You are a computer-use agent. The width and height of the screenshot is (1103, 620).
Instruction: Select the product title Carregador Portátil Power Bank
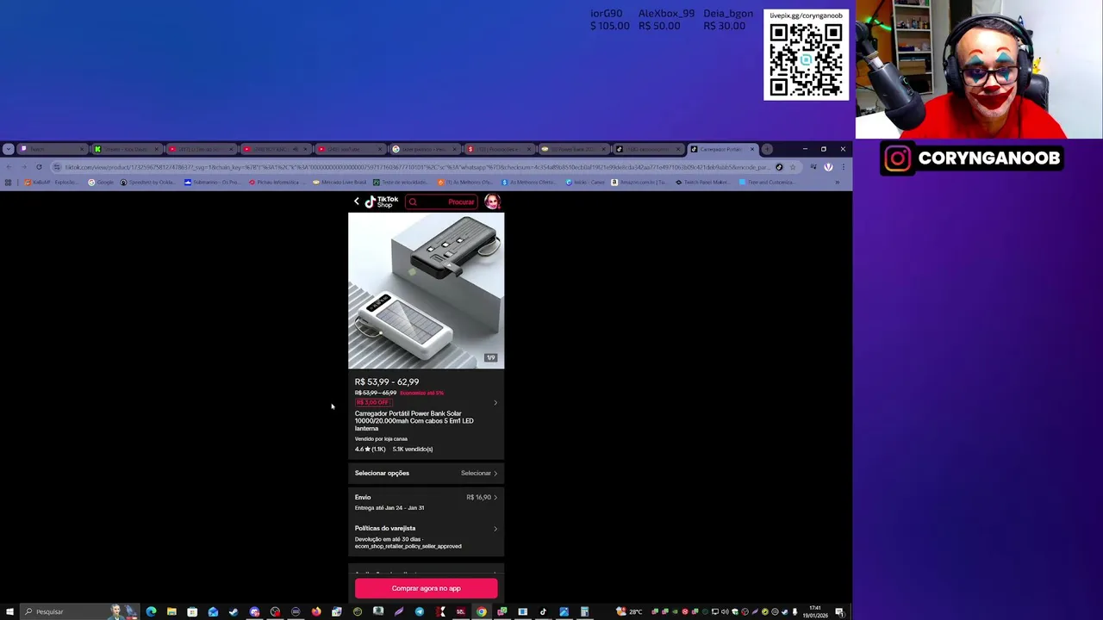tap(414, 421)
